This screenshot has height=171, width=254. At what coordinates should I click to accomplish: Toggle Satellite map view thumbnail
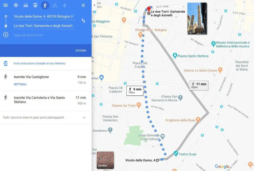pos(105,160)
